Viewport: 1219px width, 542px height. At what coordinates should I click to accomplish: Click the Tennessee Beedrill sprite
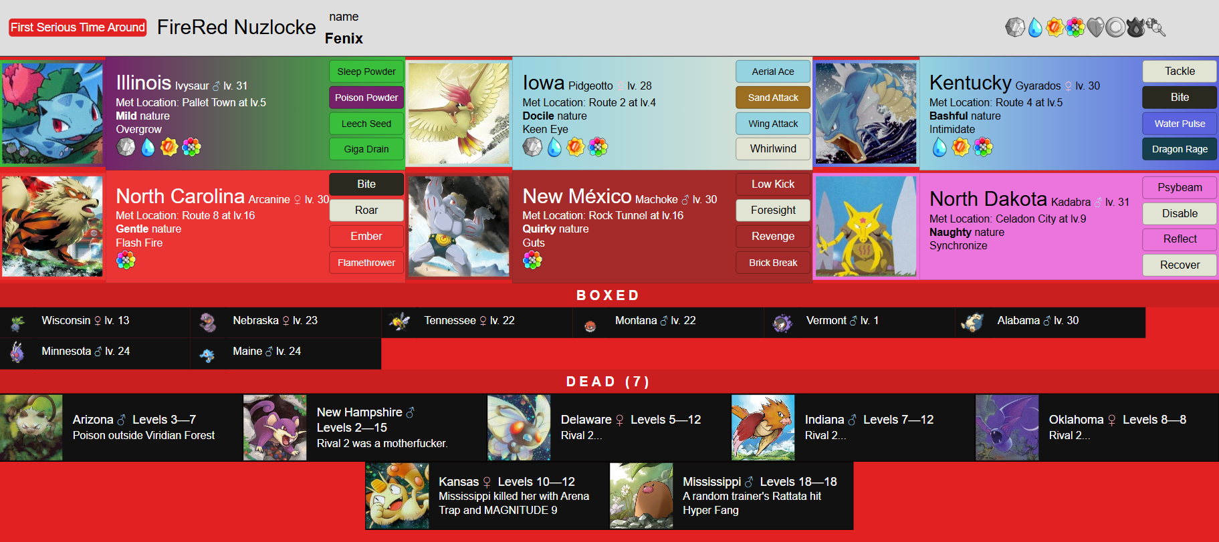[399, 322]
